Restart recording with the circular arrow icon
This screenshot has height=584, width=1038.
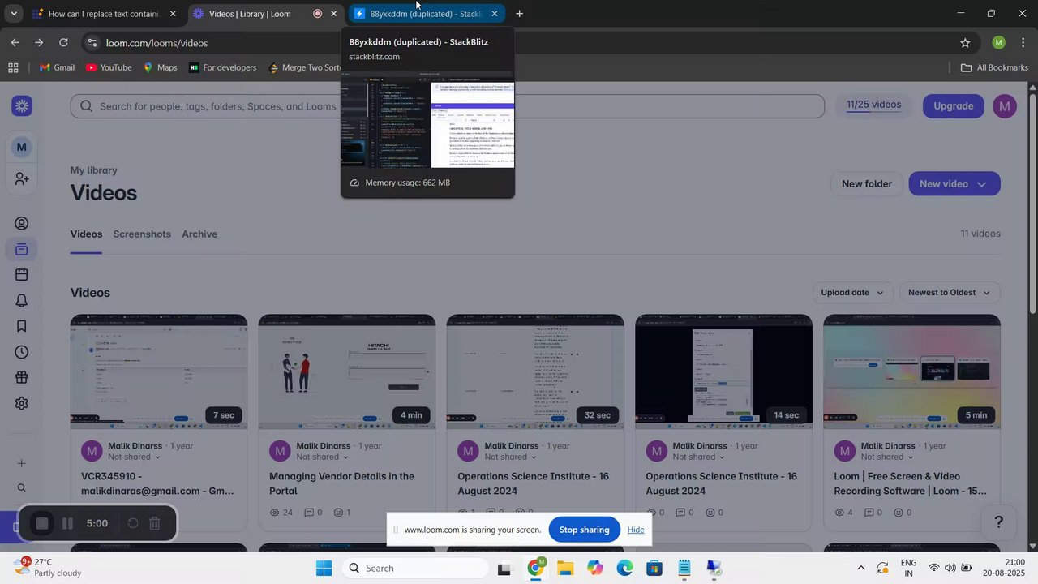[x=133, y=524]
